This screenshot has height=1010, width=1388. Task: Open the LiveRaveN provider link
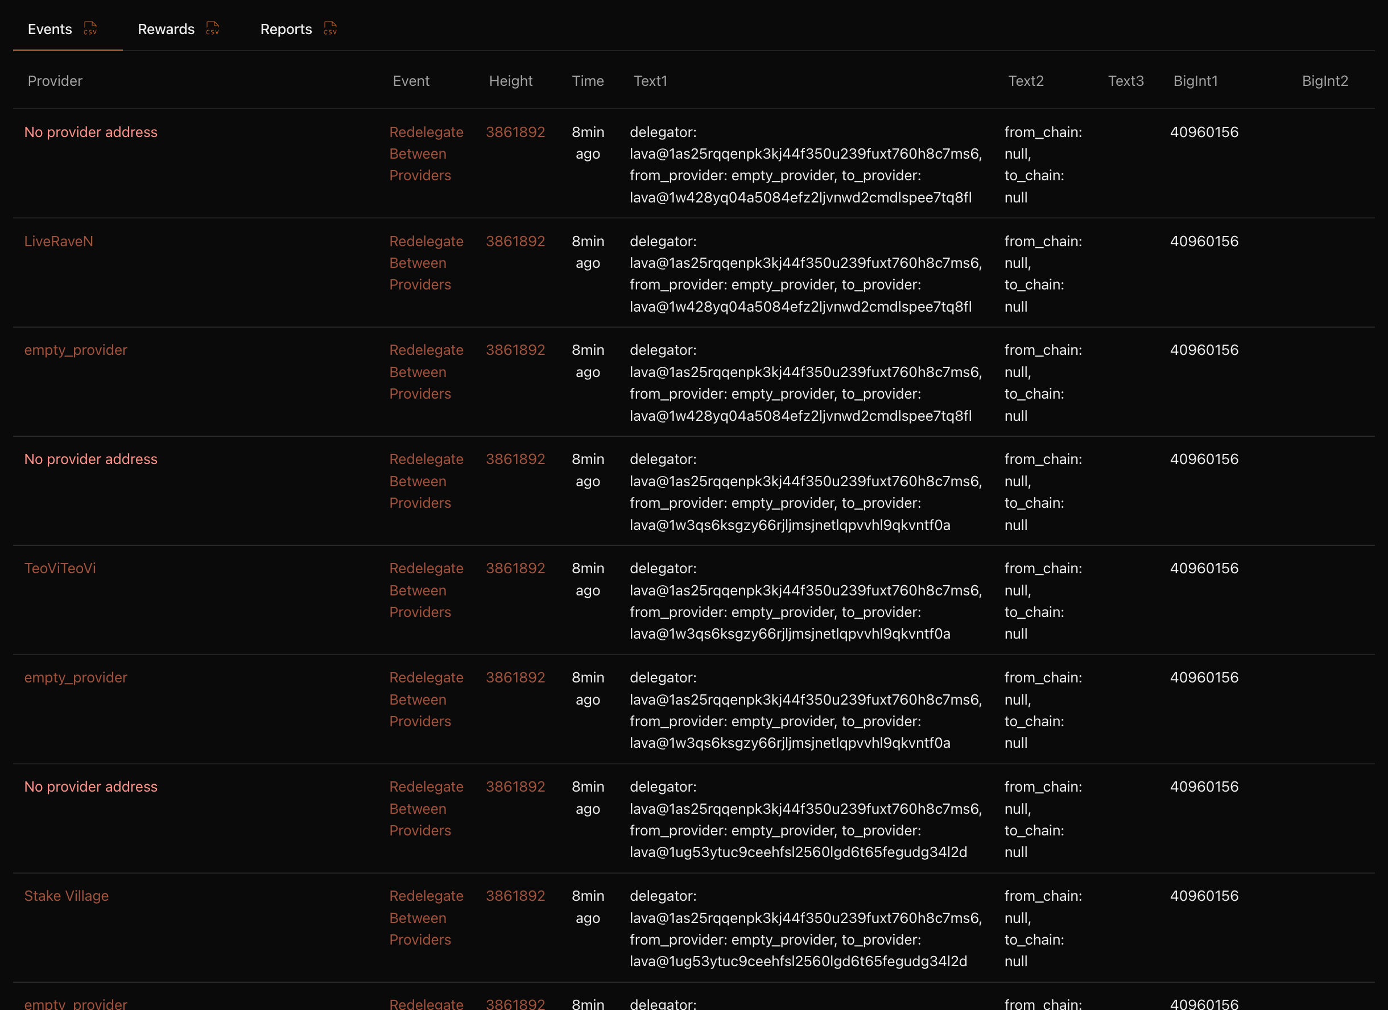pos(59,241)
